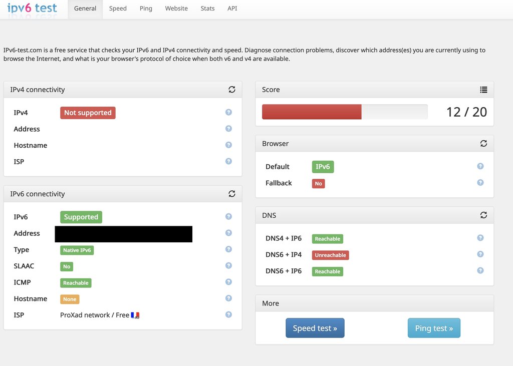Image resolution: width=513 pixels, height=366 pixels.
Task: Switch to the Speed tab
Action: [118, 9]
